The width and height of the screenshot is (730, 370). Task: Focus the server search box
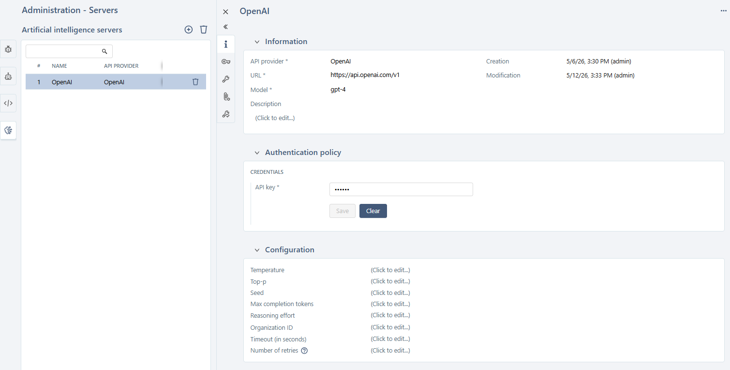pos(69,51)
